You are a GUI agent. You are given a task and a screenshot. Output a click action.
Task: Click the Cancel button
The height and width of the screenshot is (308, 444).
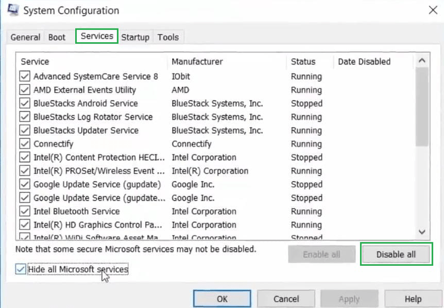[286, 299]
